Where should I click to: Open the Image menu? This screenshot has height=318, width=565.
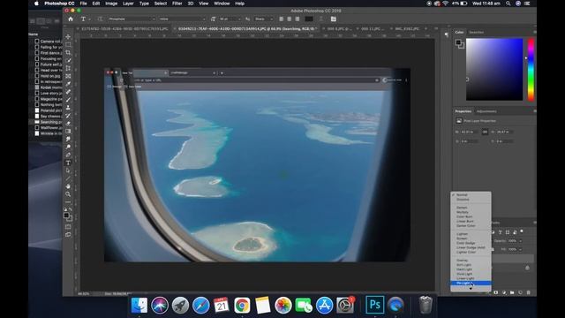(111, 4)
